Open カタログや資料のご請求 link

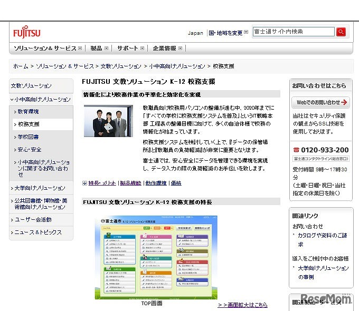click(323, 240)
